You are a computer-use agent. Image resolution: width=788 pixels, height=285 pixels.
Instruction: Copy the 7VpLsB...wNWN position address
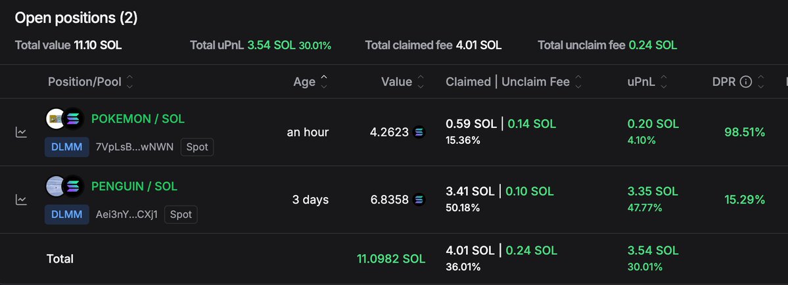point(134,147)
